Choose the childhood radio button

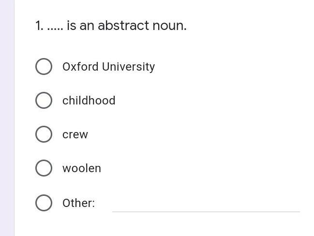pos(44,101)
